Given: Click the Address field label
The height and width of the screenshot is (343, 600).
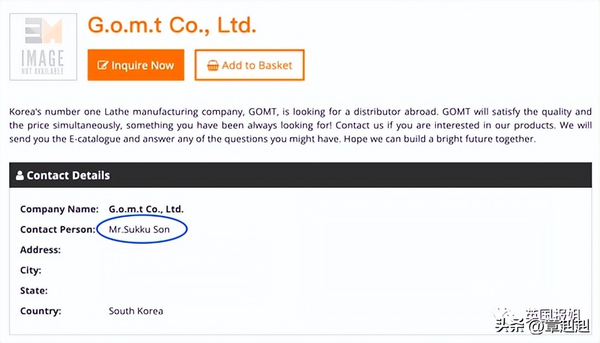Looking at the screenshot, I should point(40,250).
